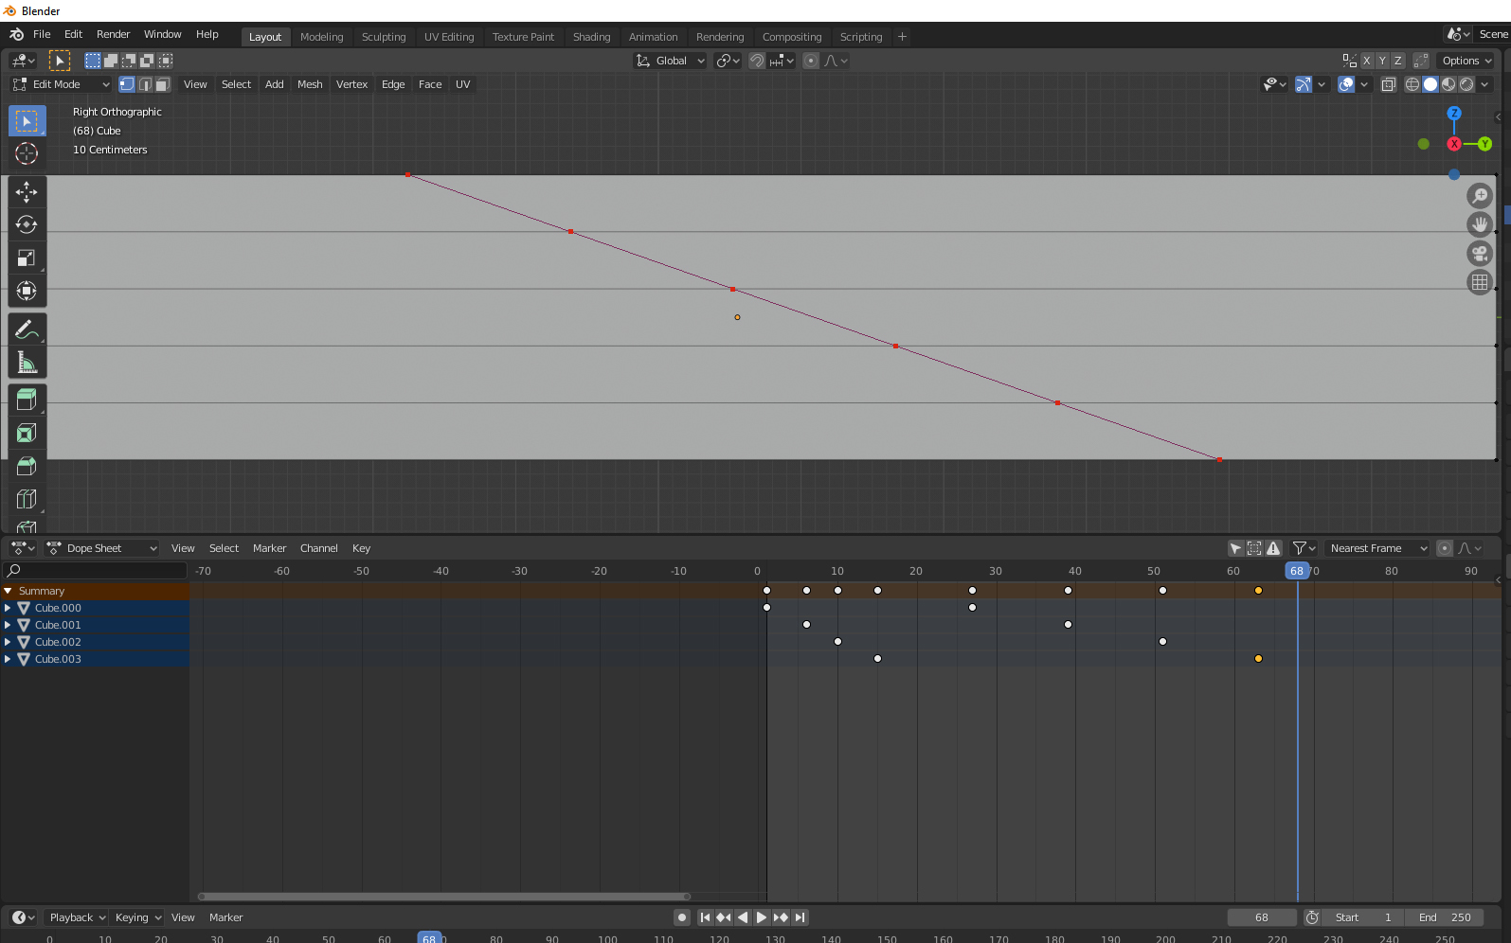Viewport: 1511px width, 943px height.
Task: Open the Dope Sheet mode dropdown
Action: 102,548
